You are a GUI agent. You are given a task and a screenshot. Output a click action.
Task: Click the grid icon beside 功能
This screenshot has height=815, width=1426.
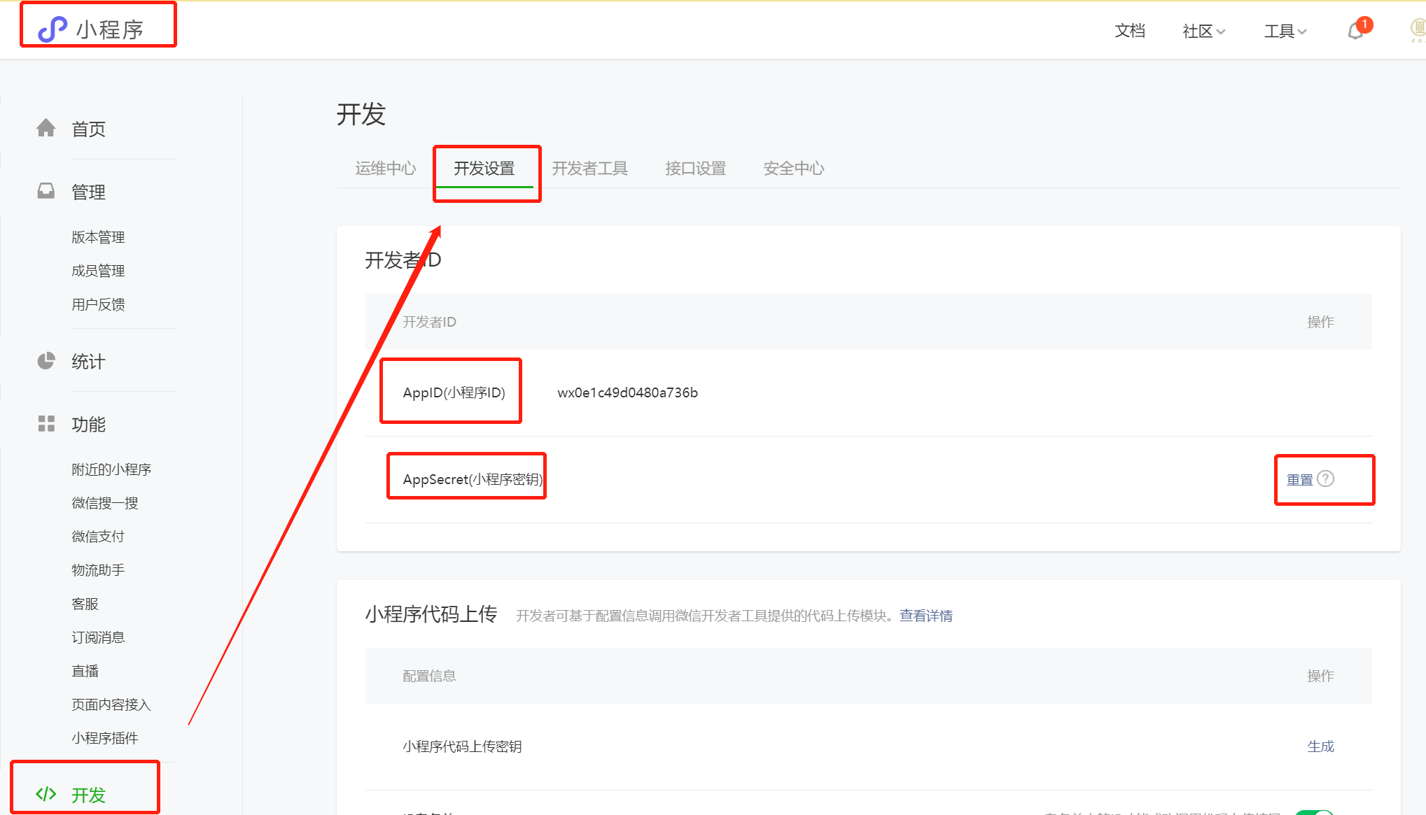click(46, 424)
